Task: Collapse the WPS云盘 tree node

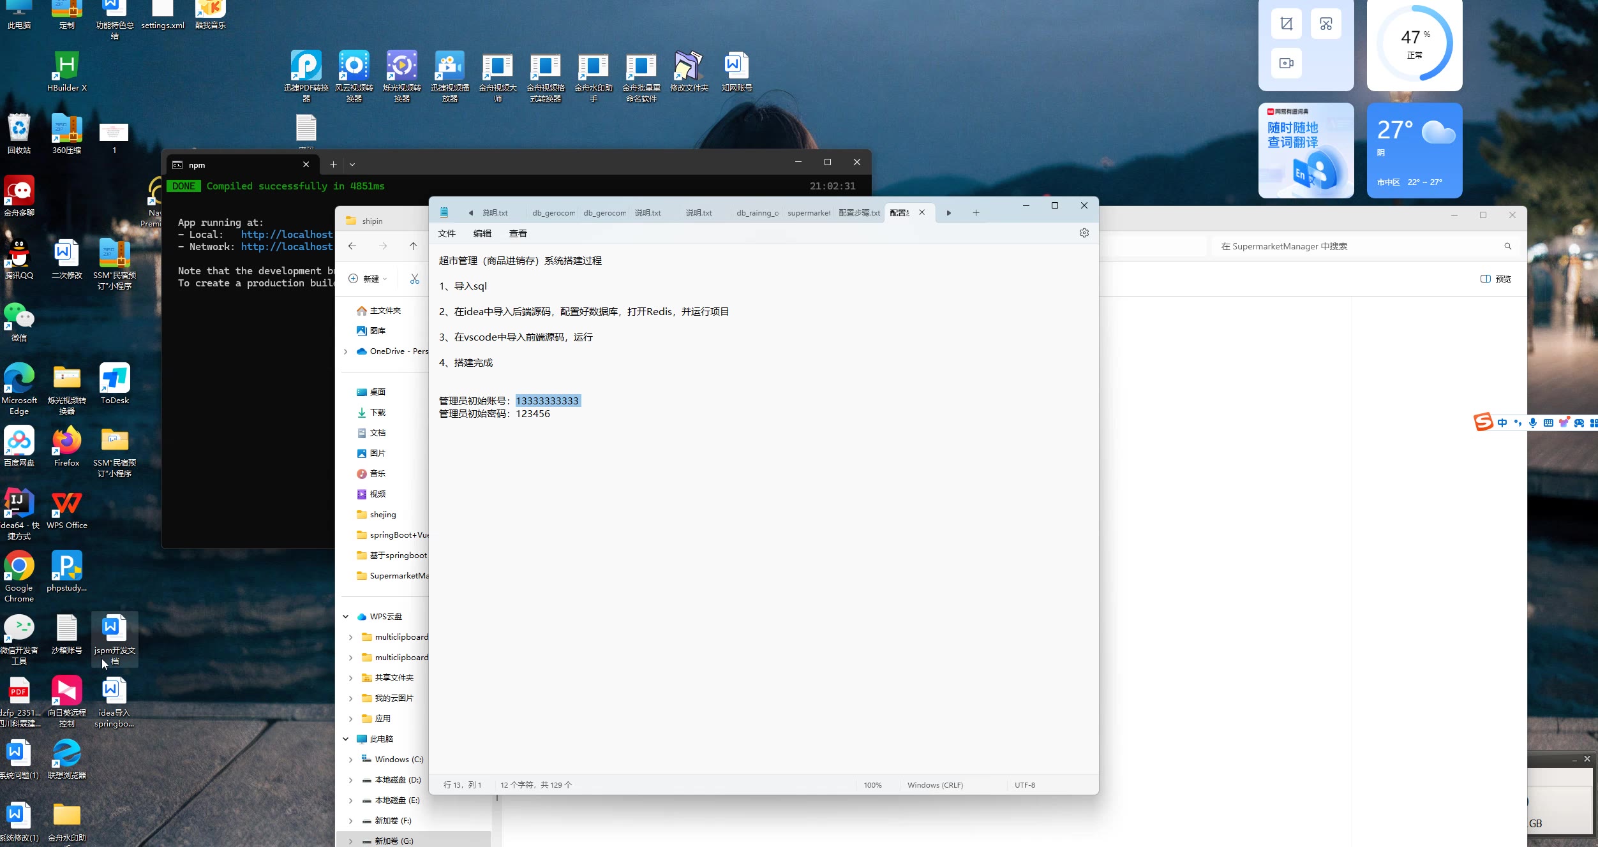Action: [x=346, y=617]
